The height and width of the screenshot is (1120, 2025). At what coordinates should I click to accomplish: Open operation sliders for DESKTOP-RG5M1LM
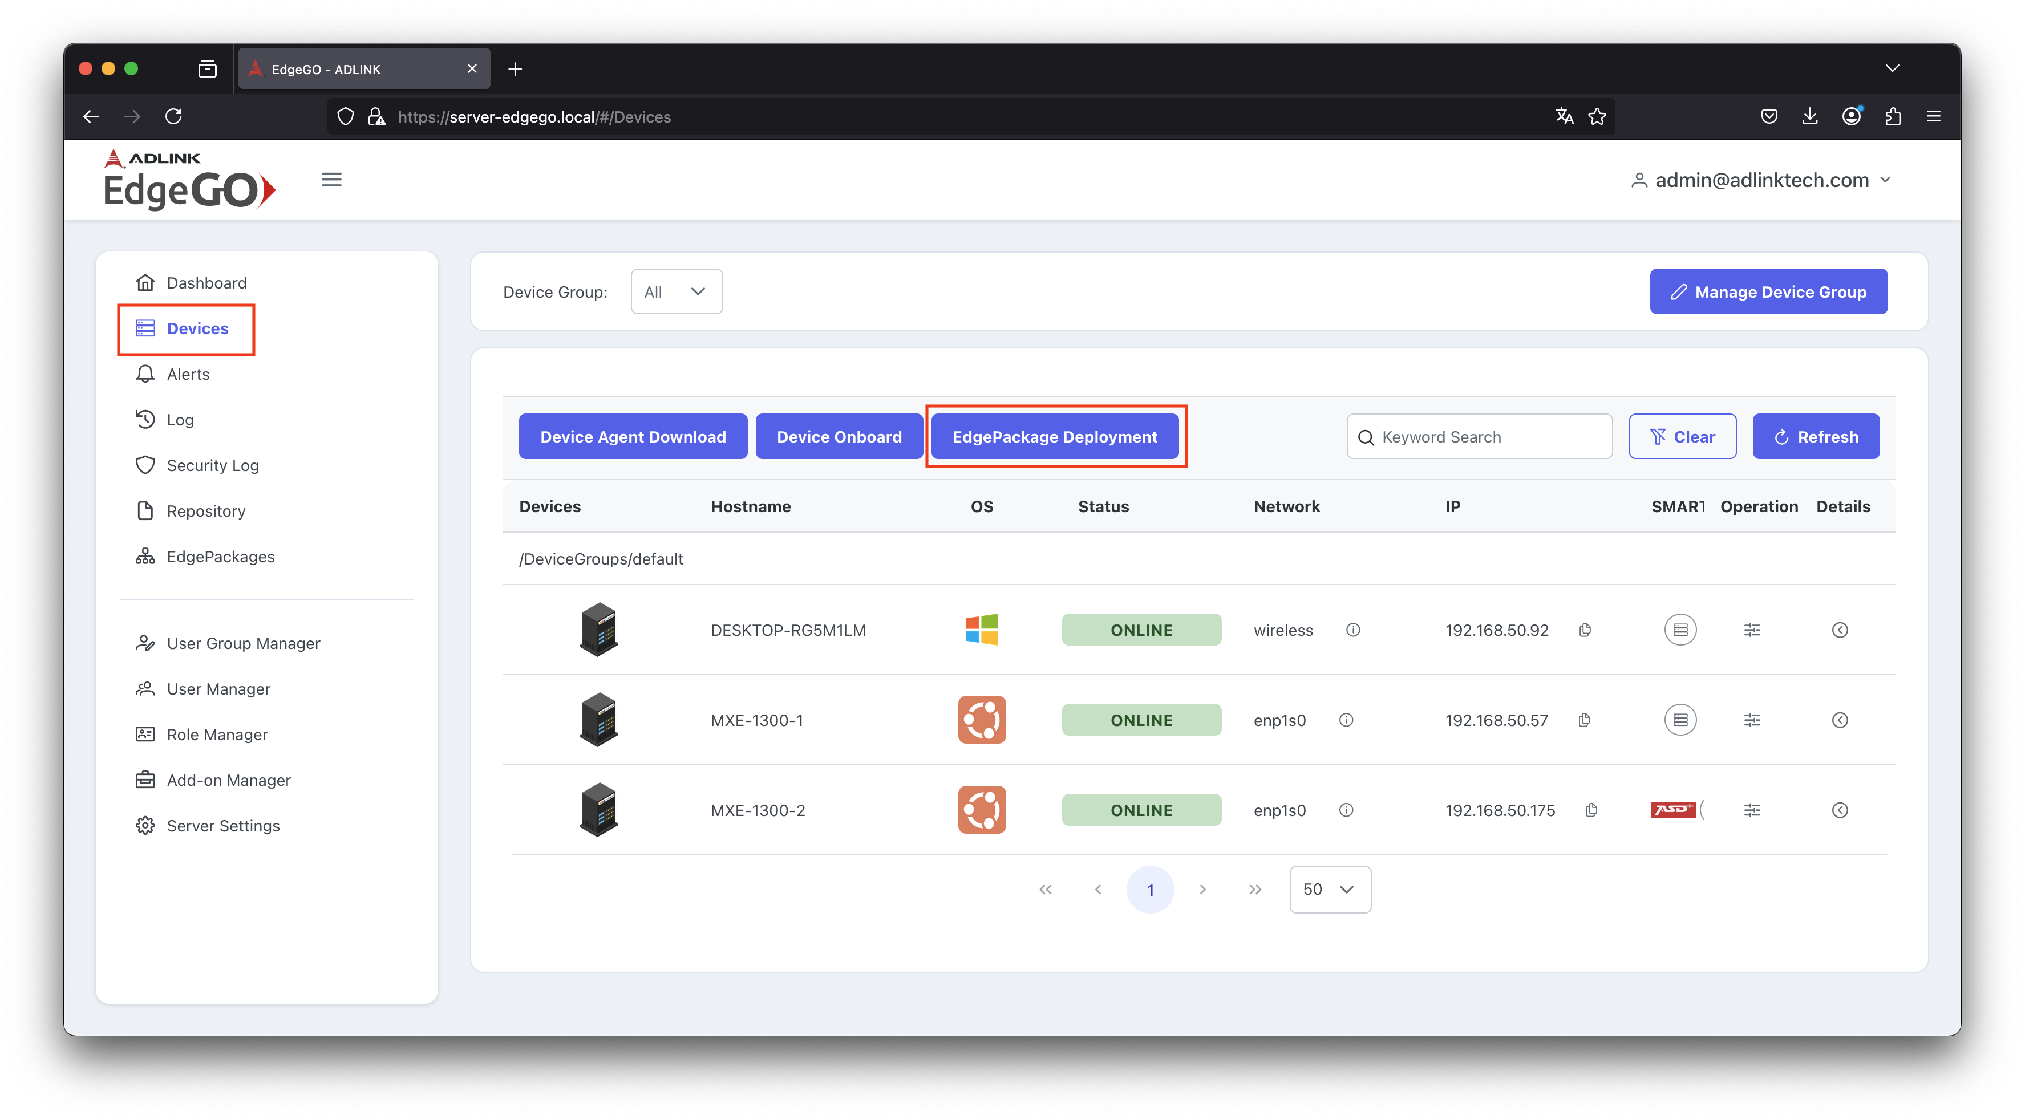tap(1751, 630)
